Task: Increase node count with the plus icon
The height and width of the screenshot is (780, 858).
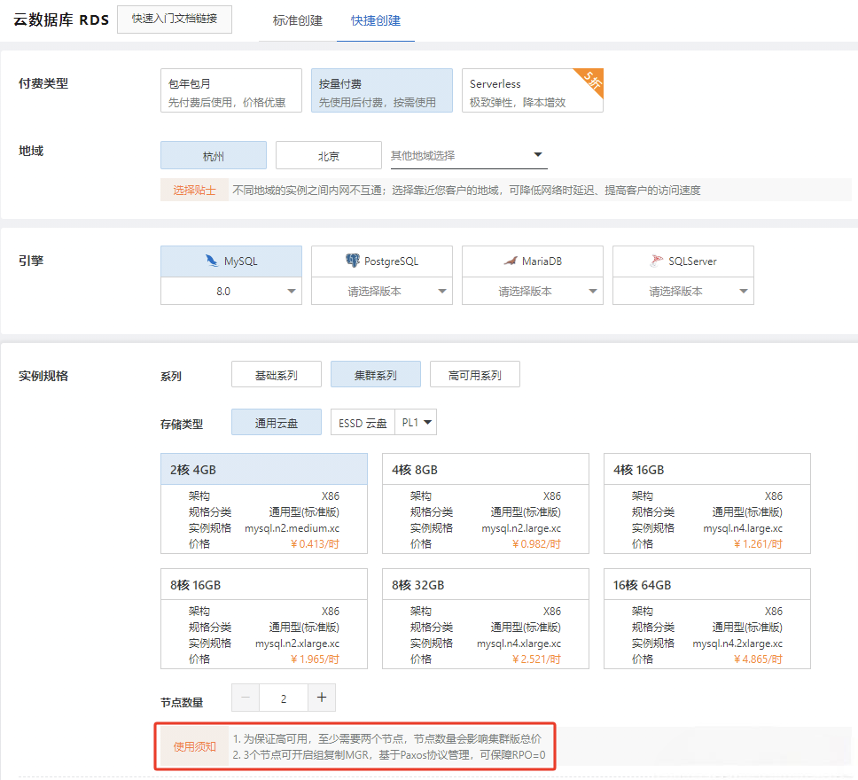Action: (322, 698)
